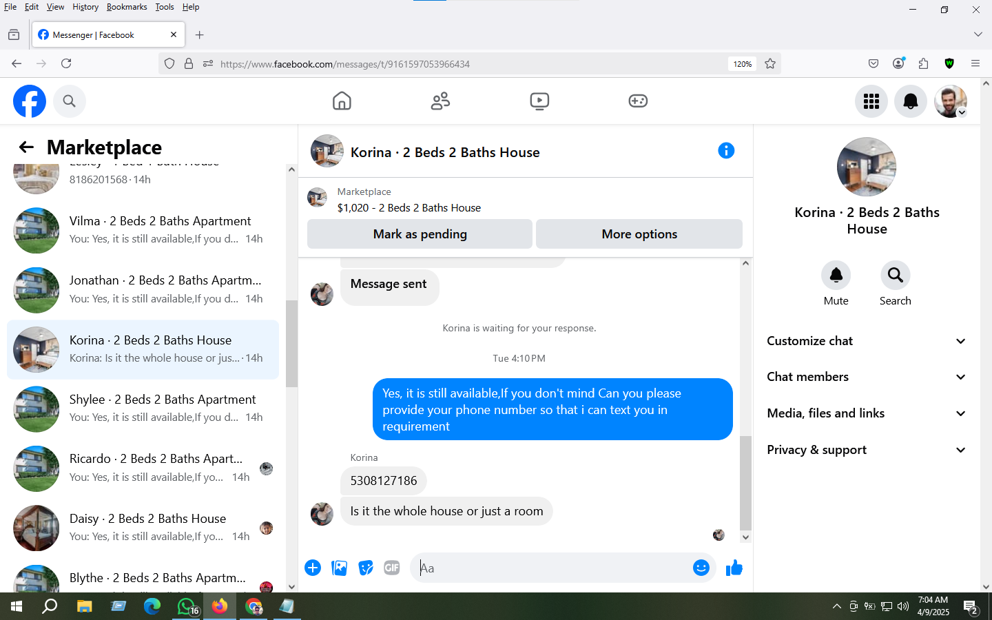Bookmark this page with star icon
This screenshot has height=620, width=992.
[770, 63]
